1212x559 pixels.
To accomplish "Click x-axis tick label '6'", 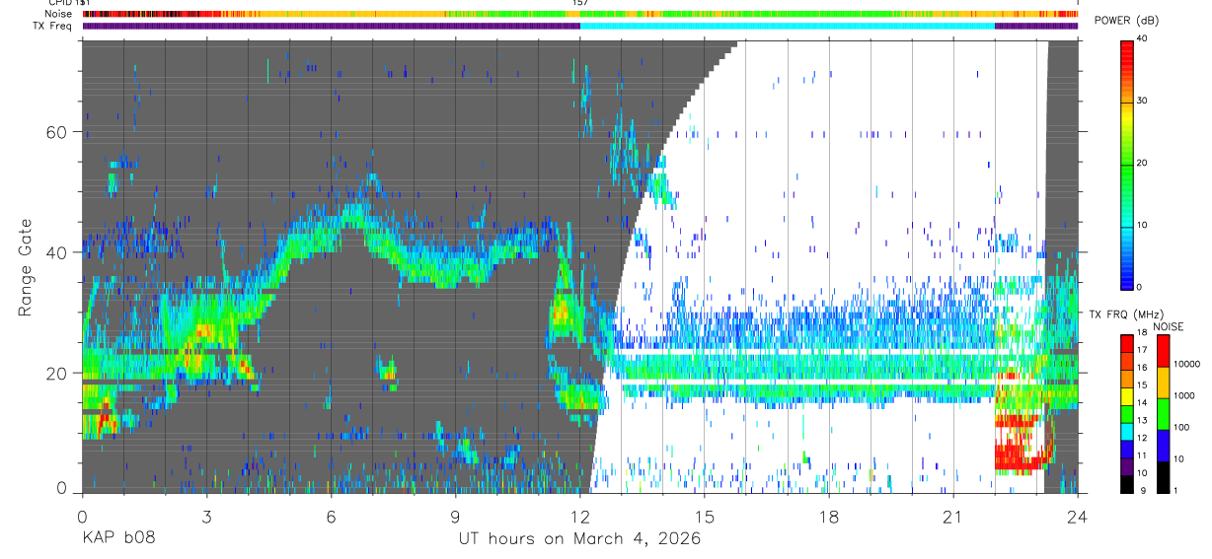I will tap(331, 517).
